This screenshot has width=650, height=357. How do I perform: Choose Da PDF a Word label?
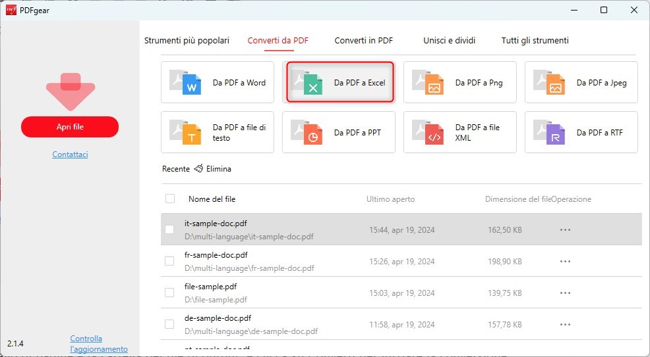pyautogui.click(x=239, y=83)
